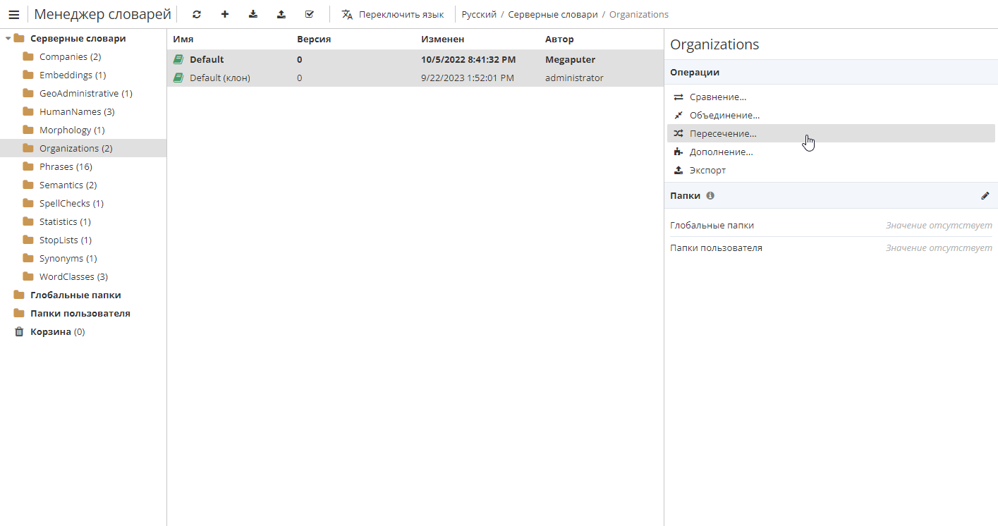Click the Глобальные папки empty value
This screenshot has width=998, height=526.
point(939,225)
